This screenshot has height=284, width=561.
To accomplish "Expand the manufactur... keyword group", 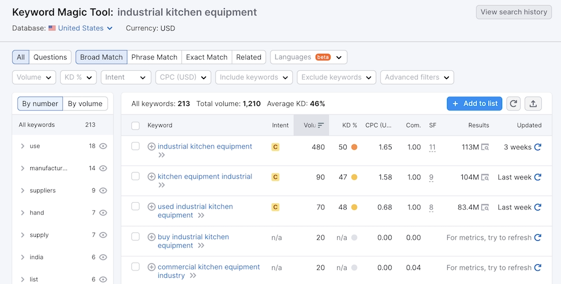I will point(22,168).
